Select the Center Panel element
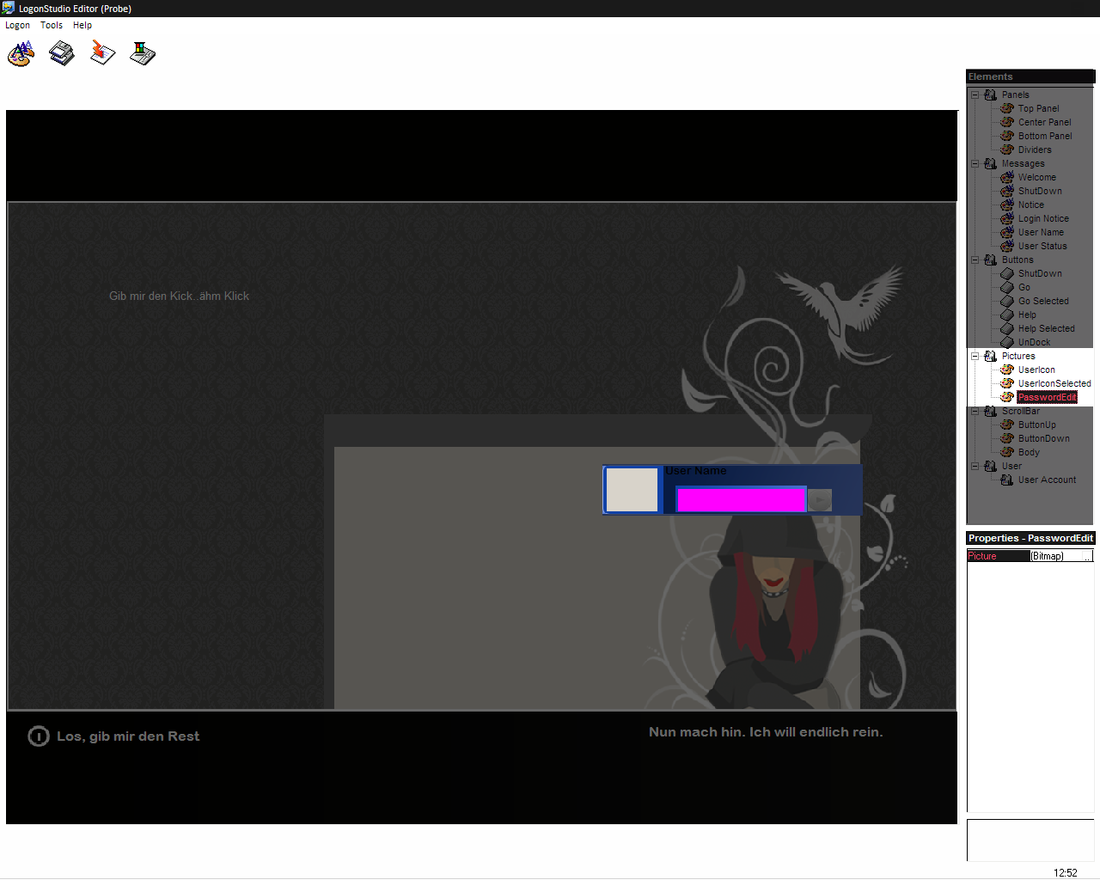The height and width of the screenshot is (880, 1100). pos(1044,122)
